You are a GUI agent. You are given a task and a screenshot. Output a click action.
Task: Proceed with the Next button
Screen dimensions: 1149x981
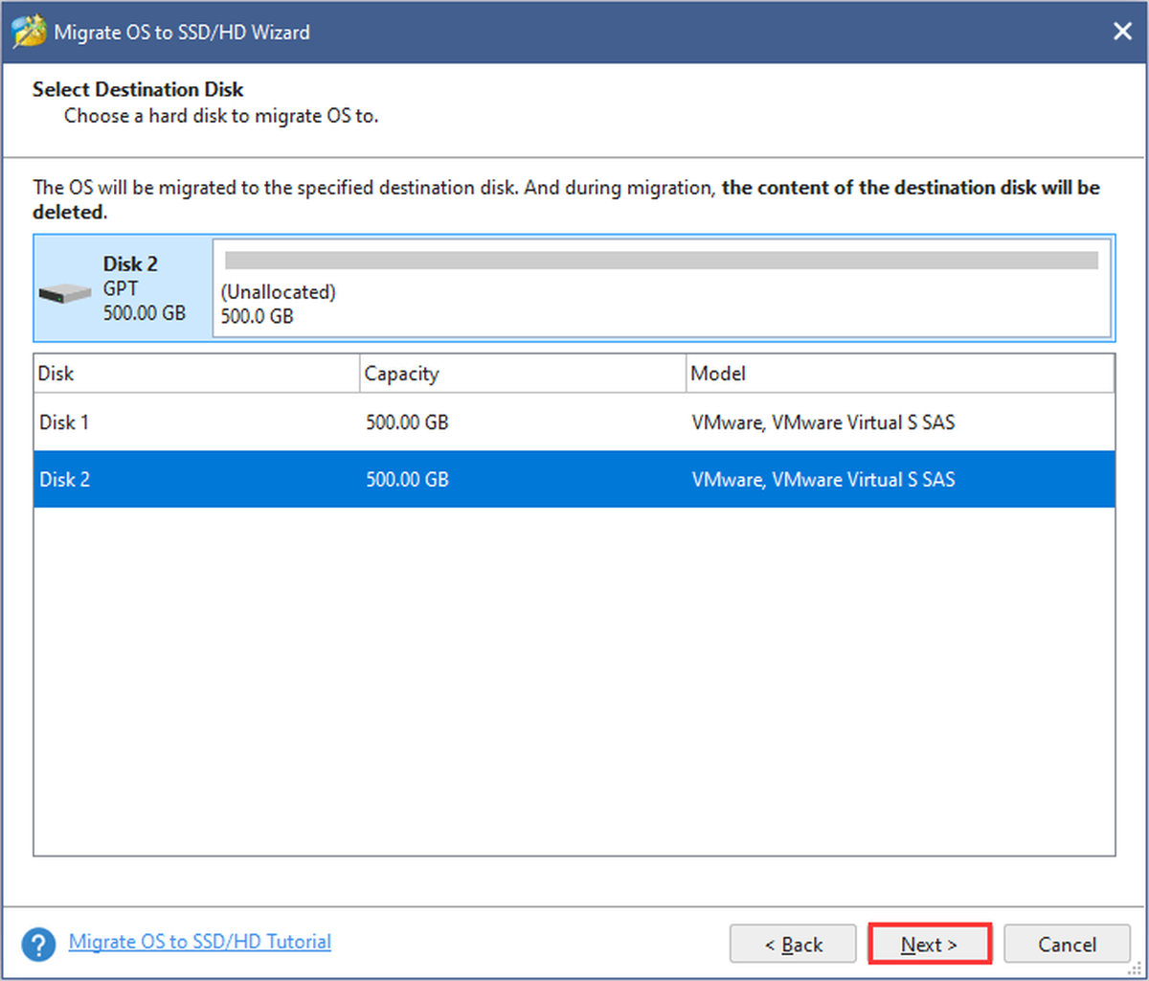(x=929, y=945)
